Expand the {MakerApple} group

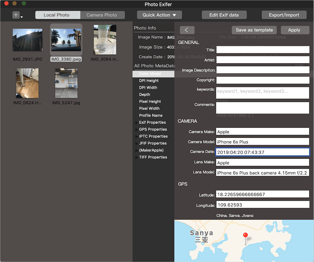[x=137, y=150]
